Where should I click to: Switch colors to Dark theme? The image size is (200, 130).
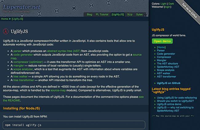tap(171, 4)
